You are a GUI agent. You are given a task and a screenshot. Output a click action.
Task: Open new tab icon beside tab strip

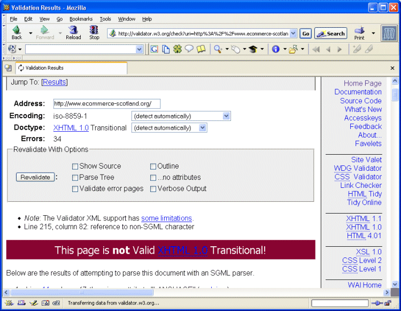(8, 68)
